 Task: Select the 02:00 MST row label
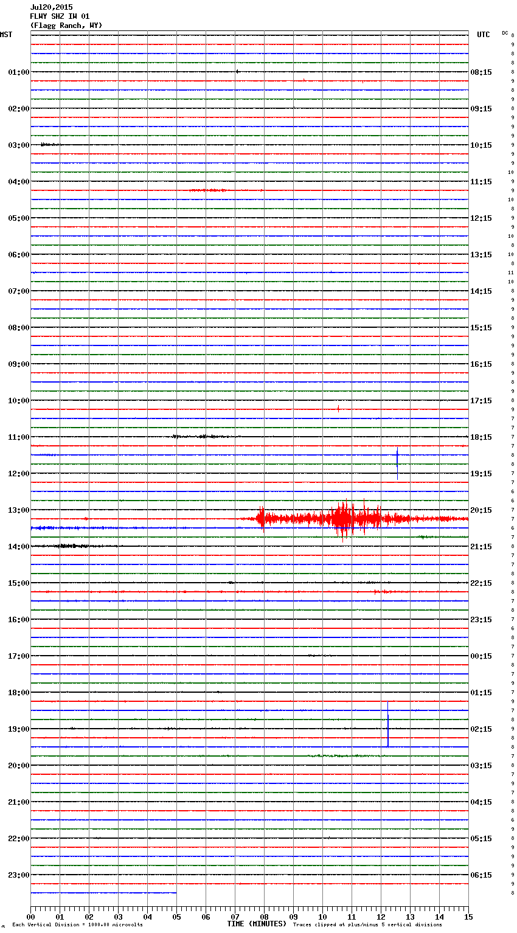[19, 109]
